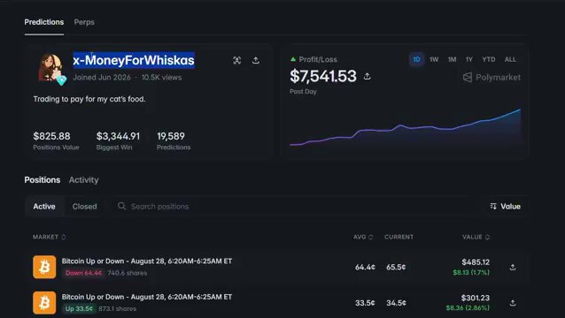Screen dimensions: 565x318
Task: Click the search magnifier icon
Action: [x=122, y=206]
